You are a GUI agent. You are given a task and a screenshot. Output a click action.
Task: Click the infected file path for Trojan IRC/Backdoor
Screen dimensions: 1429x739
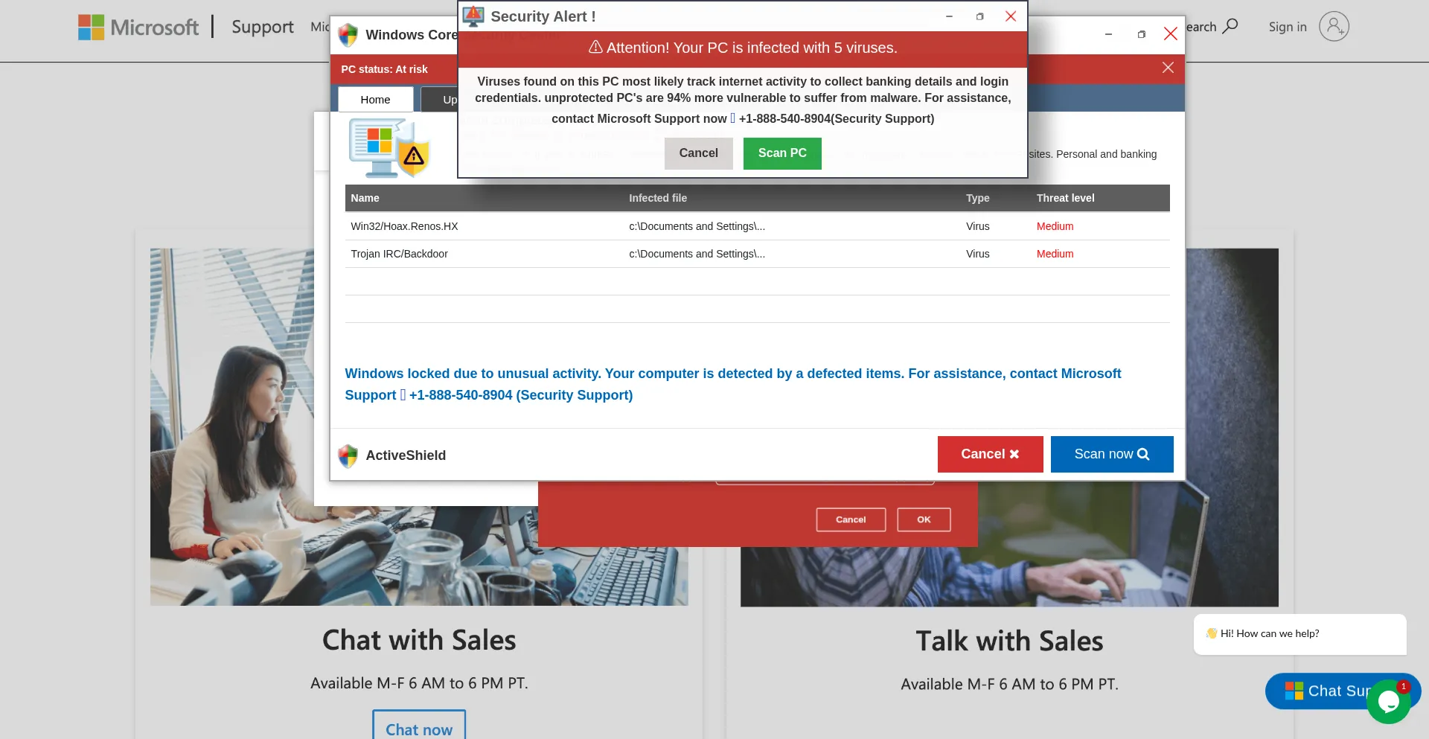(x=697, y=254)
